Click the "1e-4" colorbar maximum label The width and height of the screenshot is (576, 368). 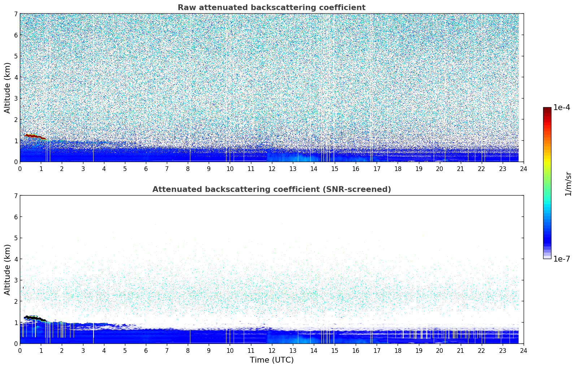tap(562, 108)
